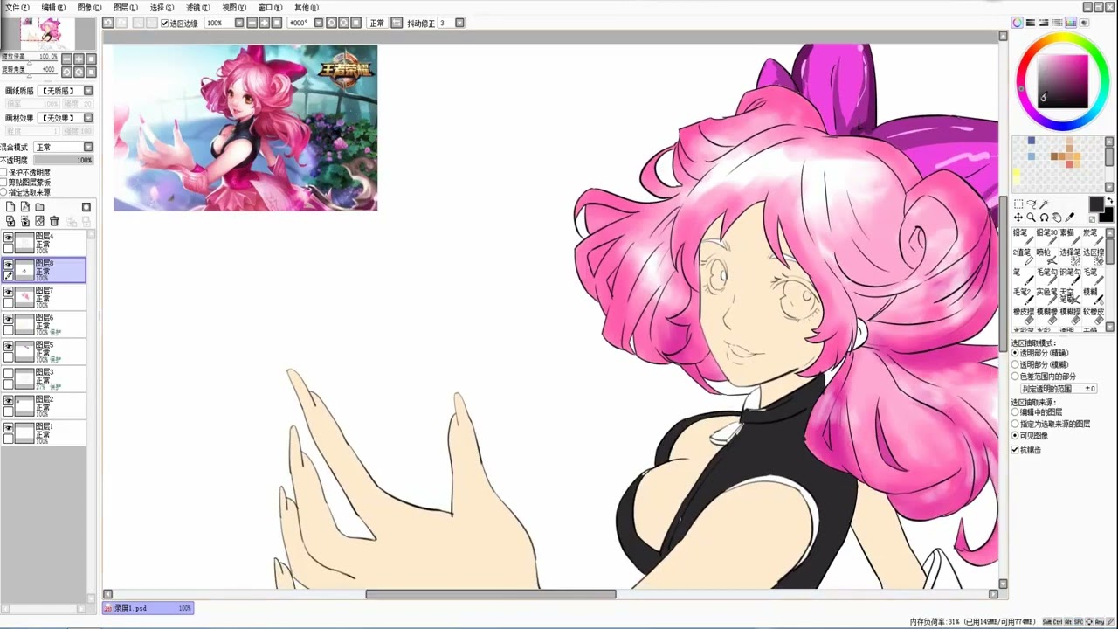Create a new linework layer icon

(25, 207)
